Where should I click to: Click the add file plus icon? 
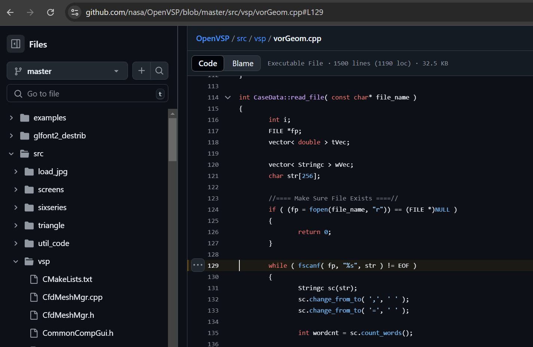click(x=142, y=71)
